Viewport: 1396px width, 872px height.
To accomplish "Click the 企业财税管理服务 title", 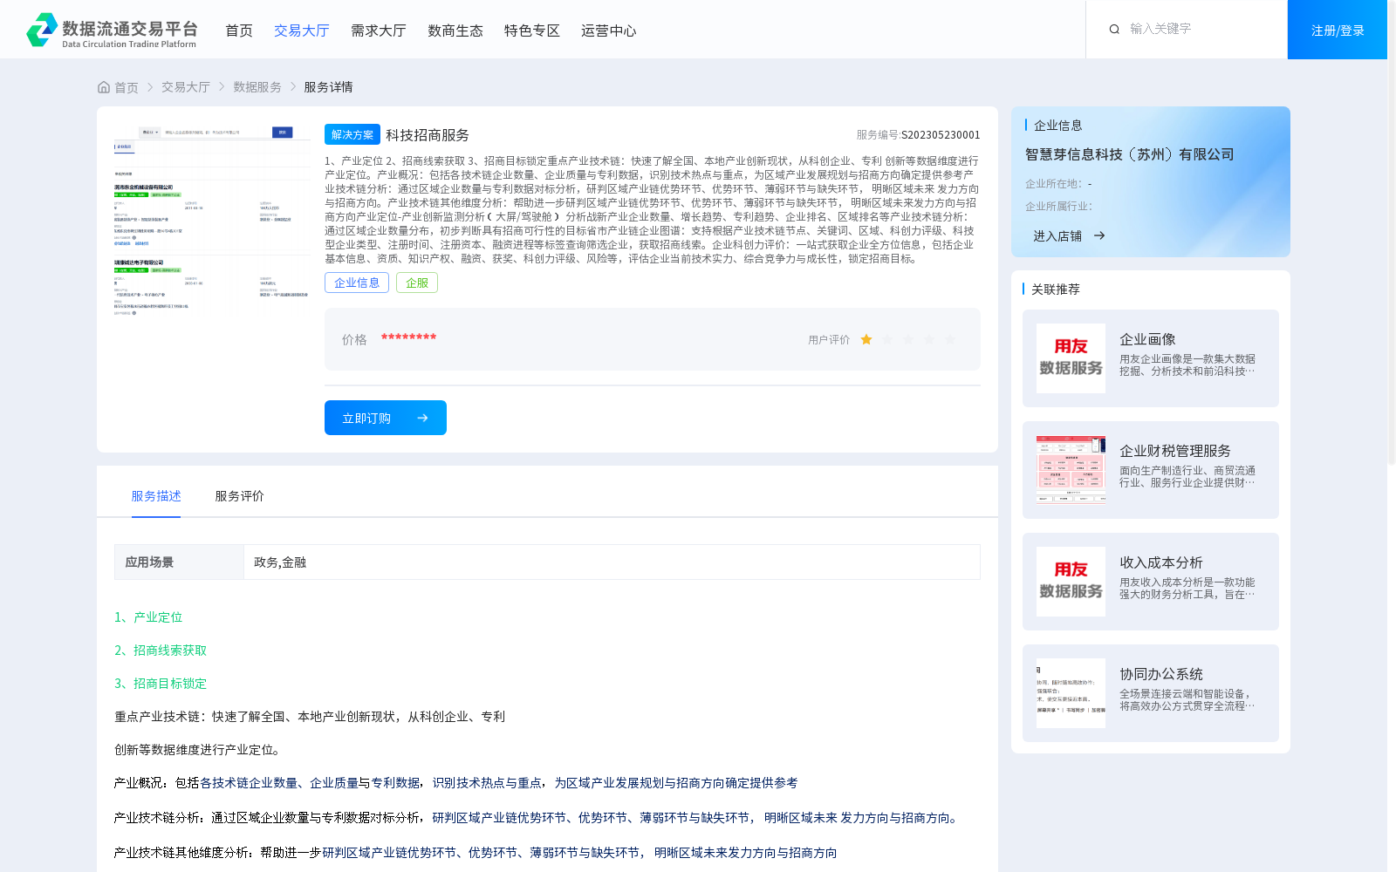I will click(x=1175, y=451).
